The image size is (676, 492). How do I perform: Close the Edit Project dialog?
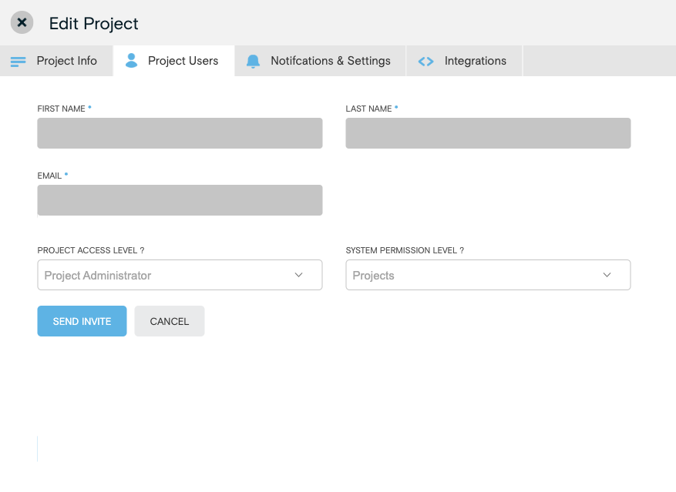coord(22,22)
